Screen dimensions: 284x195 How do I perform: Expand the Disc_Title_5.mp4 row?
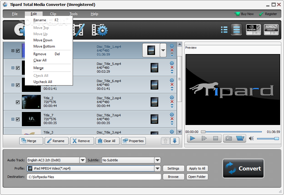click(x=13, y=68)
